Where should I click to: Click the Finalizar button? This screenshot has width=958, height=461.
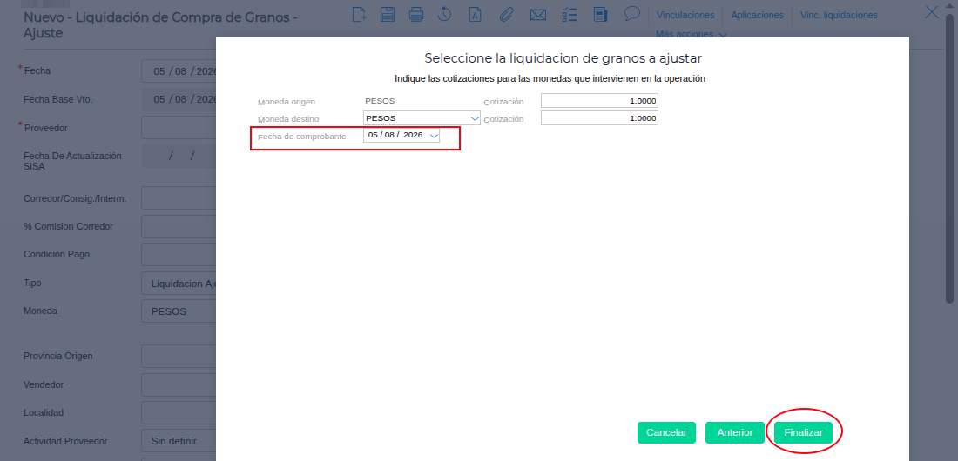(x=804, y=432)
